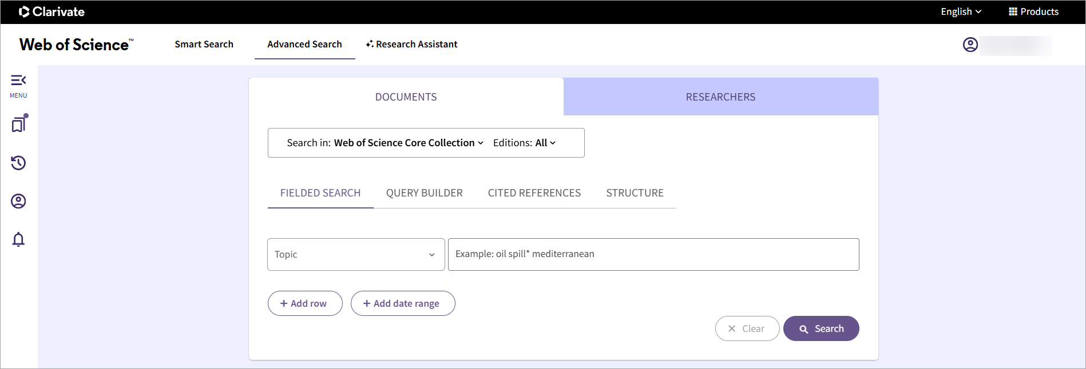The image size is (1086, 369).
Task: Open the marked list bookmark icon
Action: [19, 123]
